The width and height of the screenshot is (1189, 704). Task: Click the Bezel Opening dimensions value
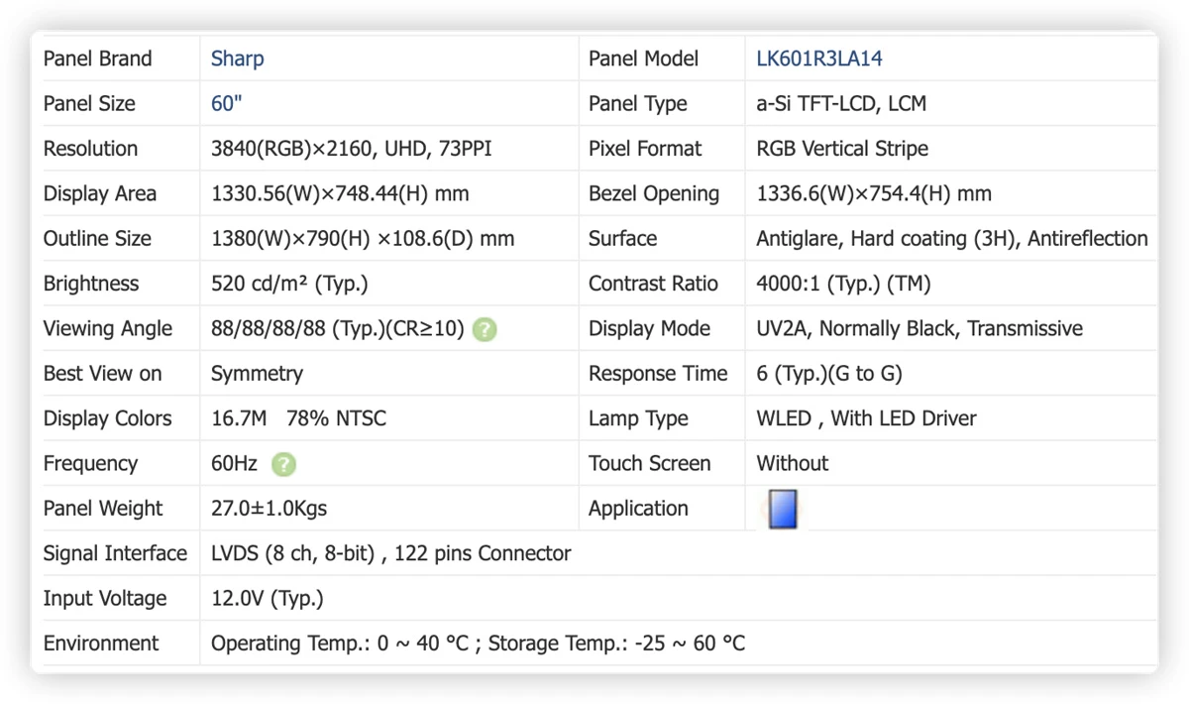[x=874, y=194]
